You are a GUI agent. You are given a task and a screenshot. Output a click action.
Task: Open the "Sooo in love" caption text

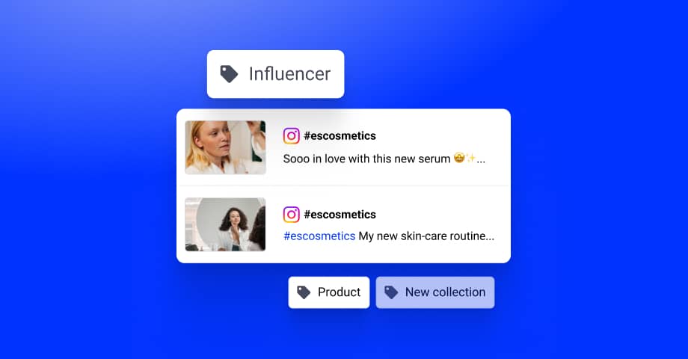pos(367,159)
